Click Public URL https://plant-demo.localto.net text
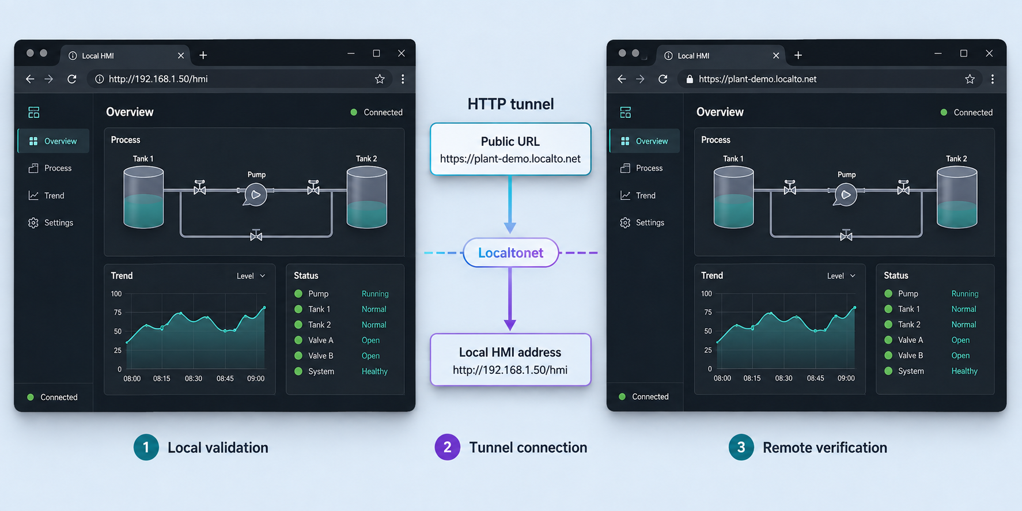This screenshot has width=1022, height=511. pyautogui.click(x=510, y=158)
